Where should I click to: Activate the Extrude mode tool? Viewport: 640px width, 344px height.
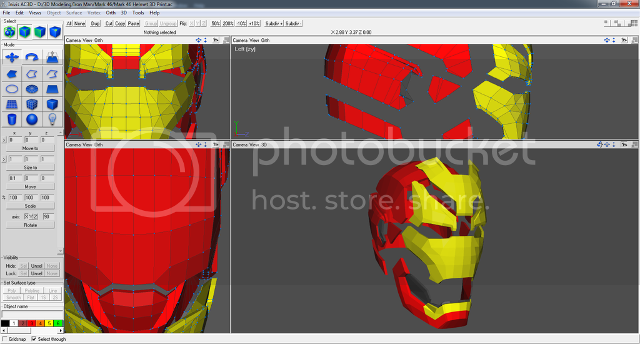[x=52, y=57]
